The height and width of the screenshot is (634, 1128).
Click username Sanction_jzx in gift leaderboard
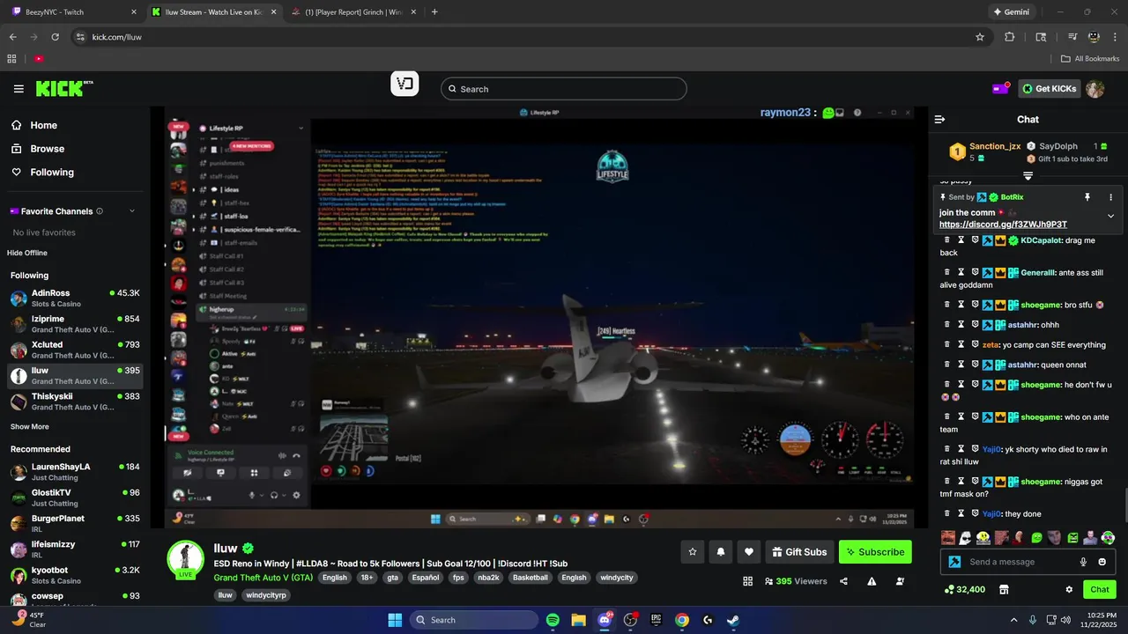click(995, 146)
